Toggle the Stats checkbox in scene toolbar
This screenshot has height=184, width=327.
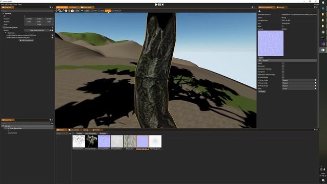[x=99, y=11]
